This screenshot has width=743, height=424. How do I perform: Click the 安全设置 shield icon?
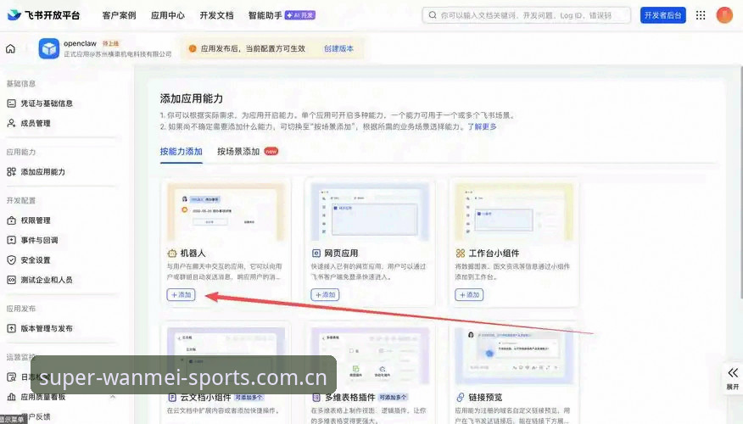pyautogui.click(x=11, y=260)
